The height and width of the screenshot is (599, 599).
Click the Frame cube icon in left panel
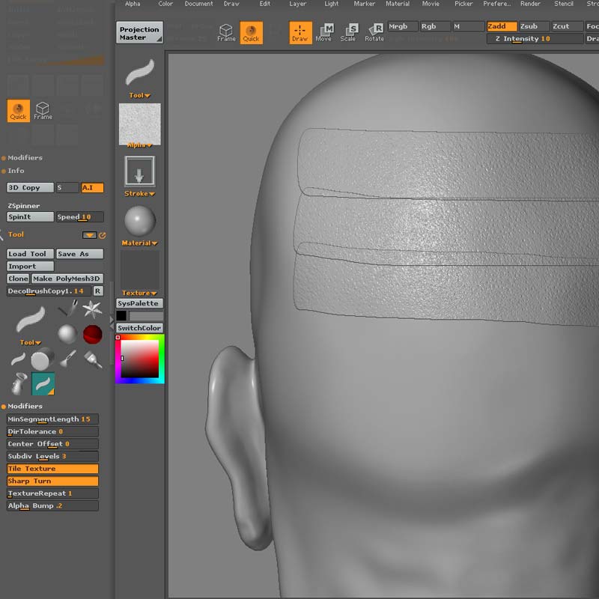click(x=43, y=111)
